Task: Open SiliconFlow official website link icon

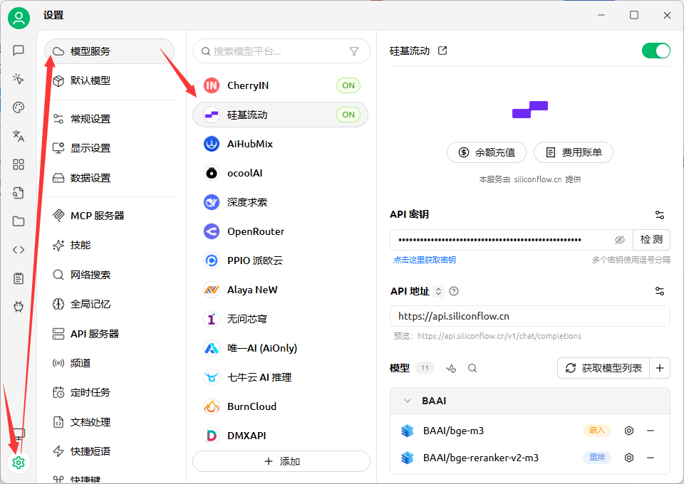Action: tap(442, 51)
